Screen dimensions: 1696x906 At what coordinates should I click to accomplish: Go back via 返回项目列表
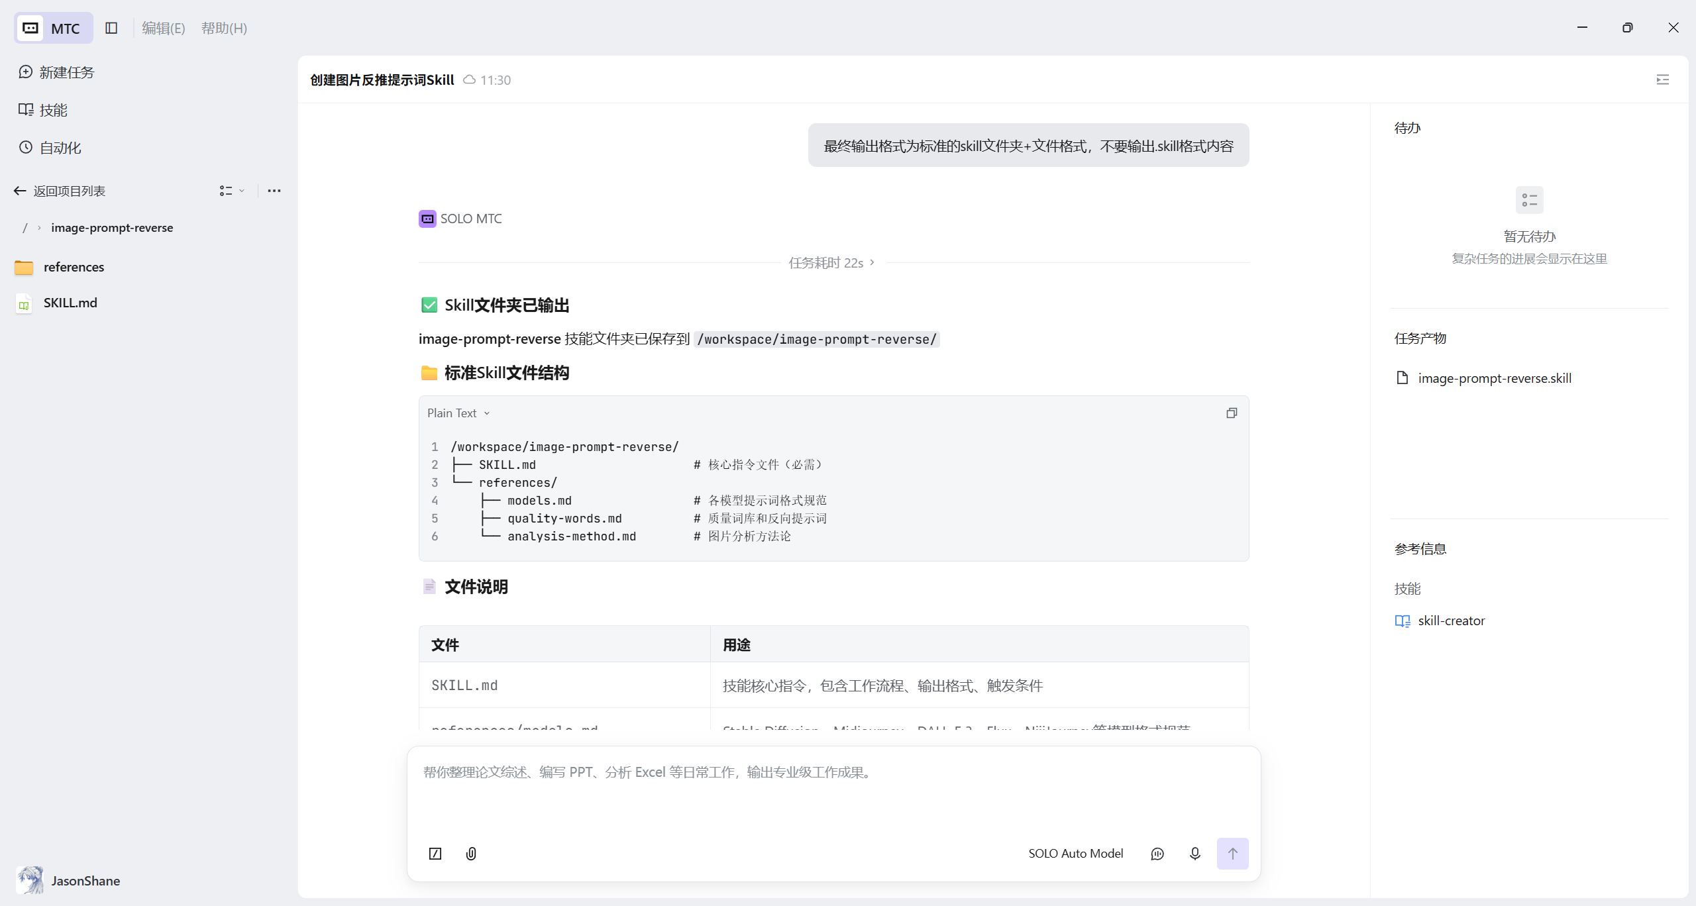(60, 191)
